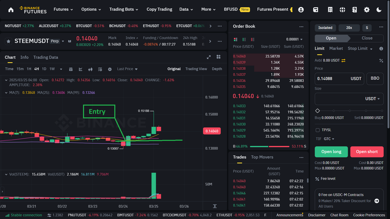Open the GTC time-in-force dropdown
Screen dimensions: 390x219
click(x=329, y=139)
